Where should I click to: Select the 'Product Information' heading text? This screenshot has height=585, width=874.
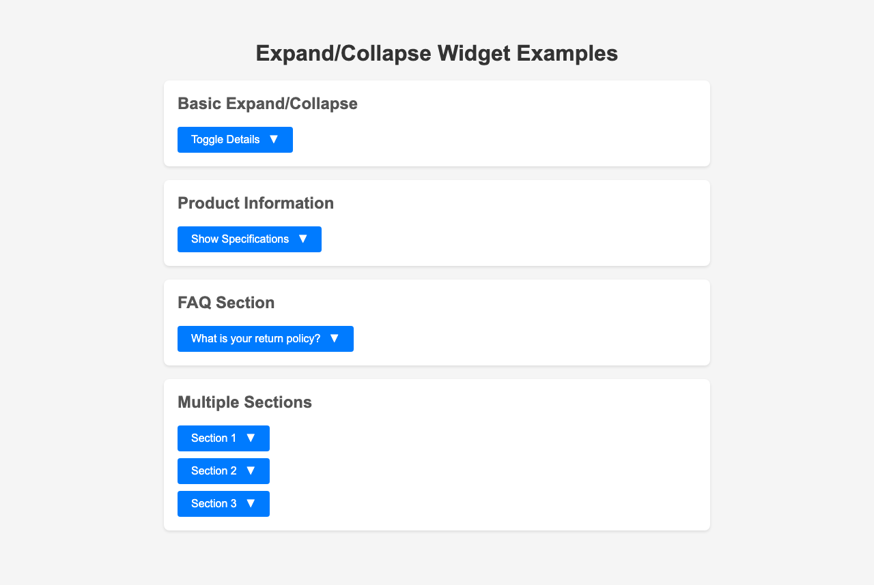click(x=255, y=203)
